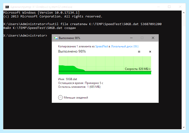189x133 pixels.
Task: Close the cmd.exe window
Action: click(x=180, y=7)
